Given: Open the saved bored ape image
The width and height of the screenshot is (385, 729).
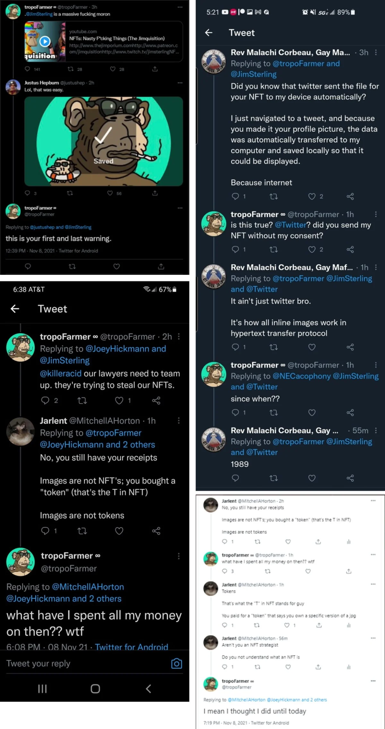Looking at the screenshot, I should (x=104, y=141).
